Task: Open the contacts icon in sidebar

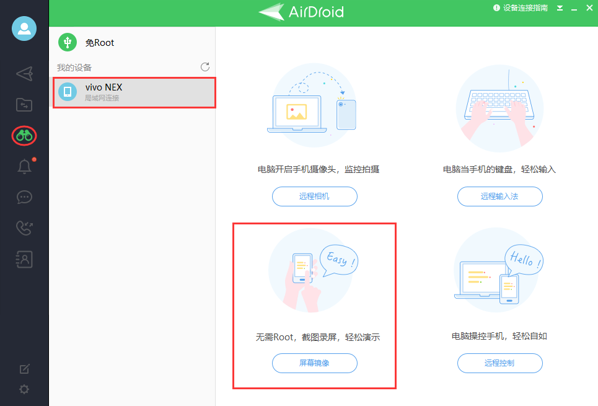Action: click(24, 259)
